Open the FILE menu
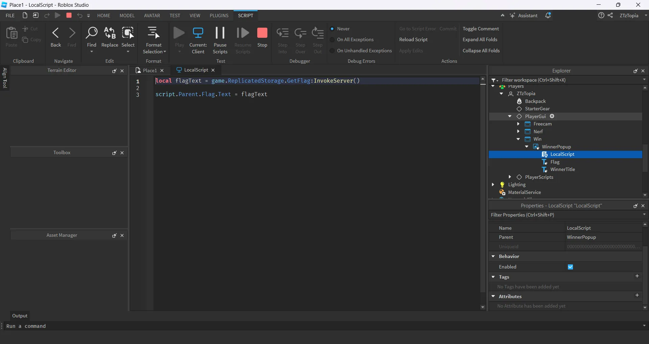The height and width of the screenshot is (344, 649). pyautogui.click(x=10, y=16)
